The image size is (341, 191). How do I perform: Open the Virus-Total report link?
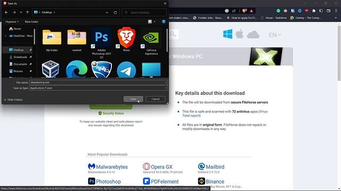[x=225, y=114]
